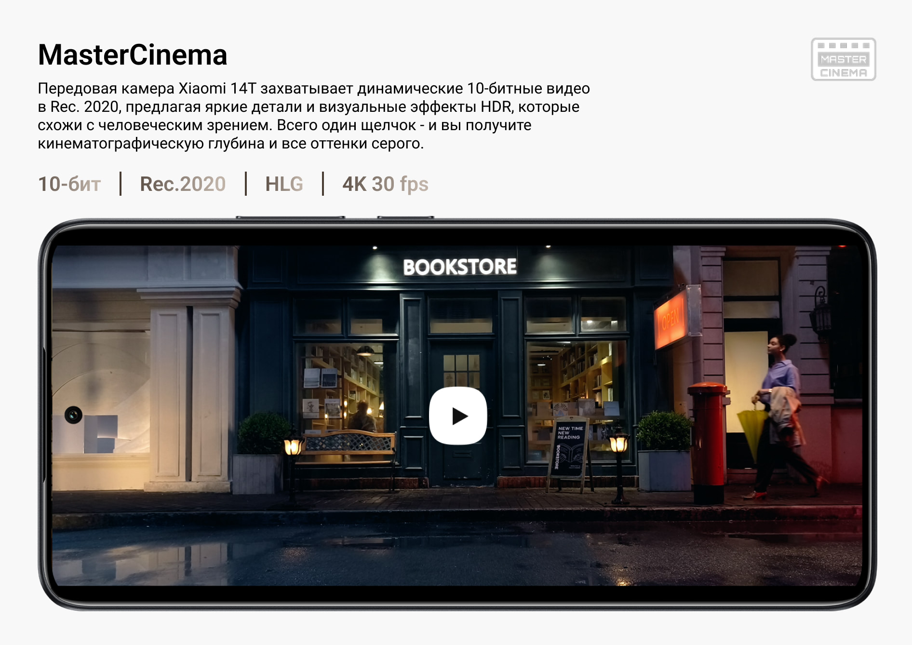The height and width of the screenshot is (645, 912).
Task: Click the yellow umbrella held by the woman
Action: (752, 429)
